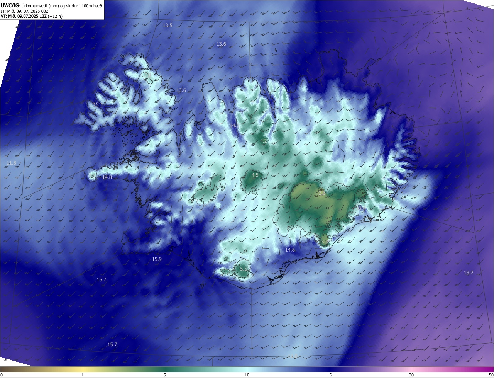Click the map value 11.8 offshore
This screenshot has height=378, width=494.
tap(12, 163)
